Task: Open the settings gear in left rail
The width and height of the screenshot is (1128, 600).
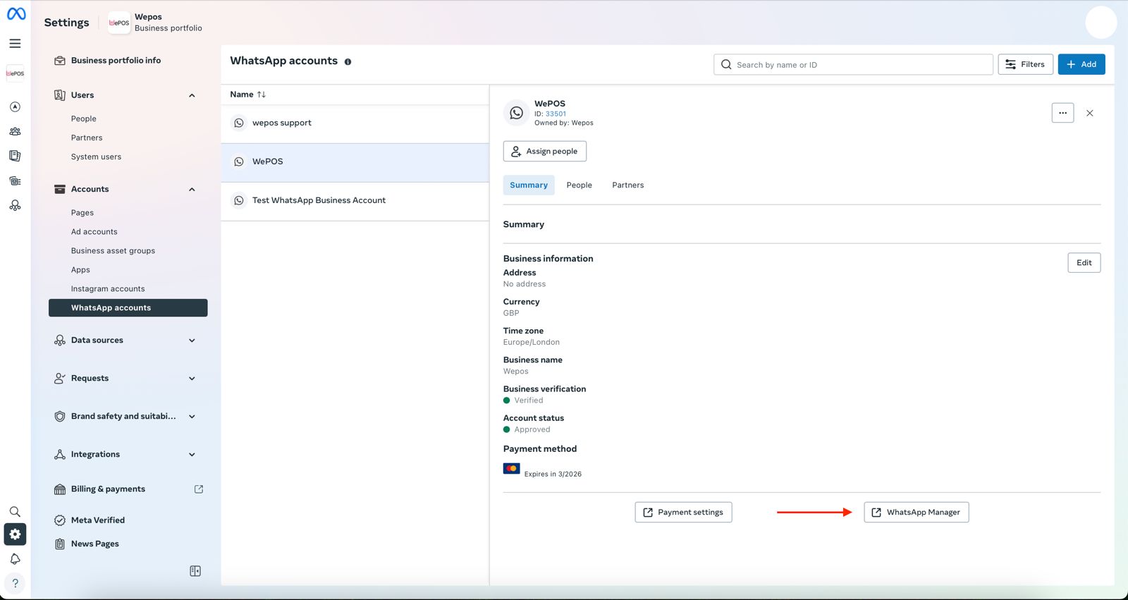Action: coord(15,534)
